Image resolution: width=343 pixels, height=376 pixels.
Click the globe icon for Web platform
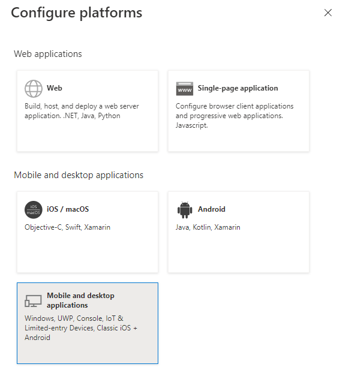coord(34,89)
